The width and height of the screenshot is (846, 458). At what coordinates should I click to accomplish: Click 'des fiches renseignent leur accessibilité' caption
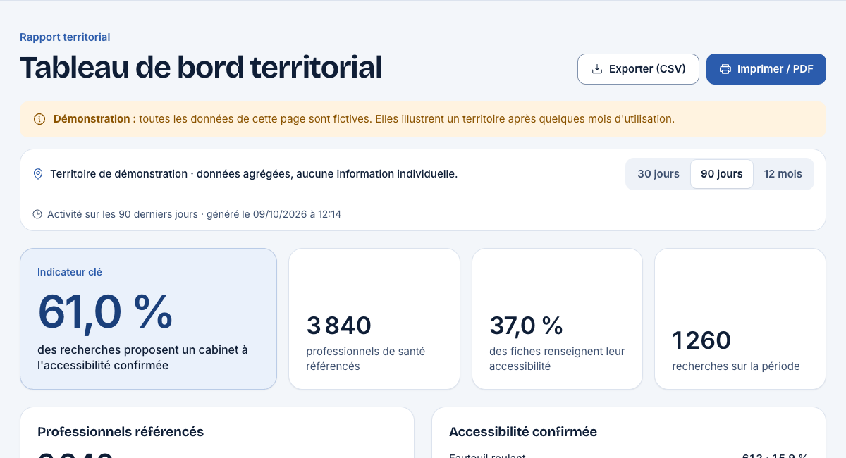[557, 359]
